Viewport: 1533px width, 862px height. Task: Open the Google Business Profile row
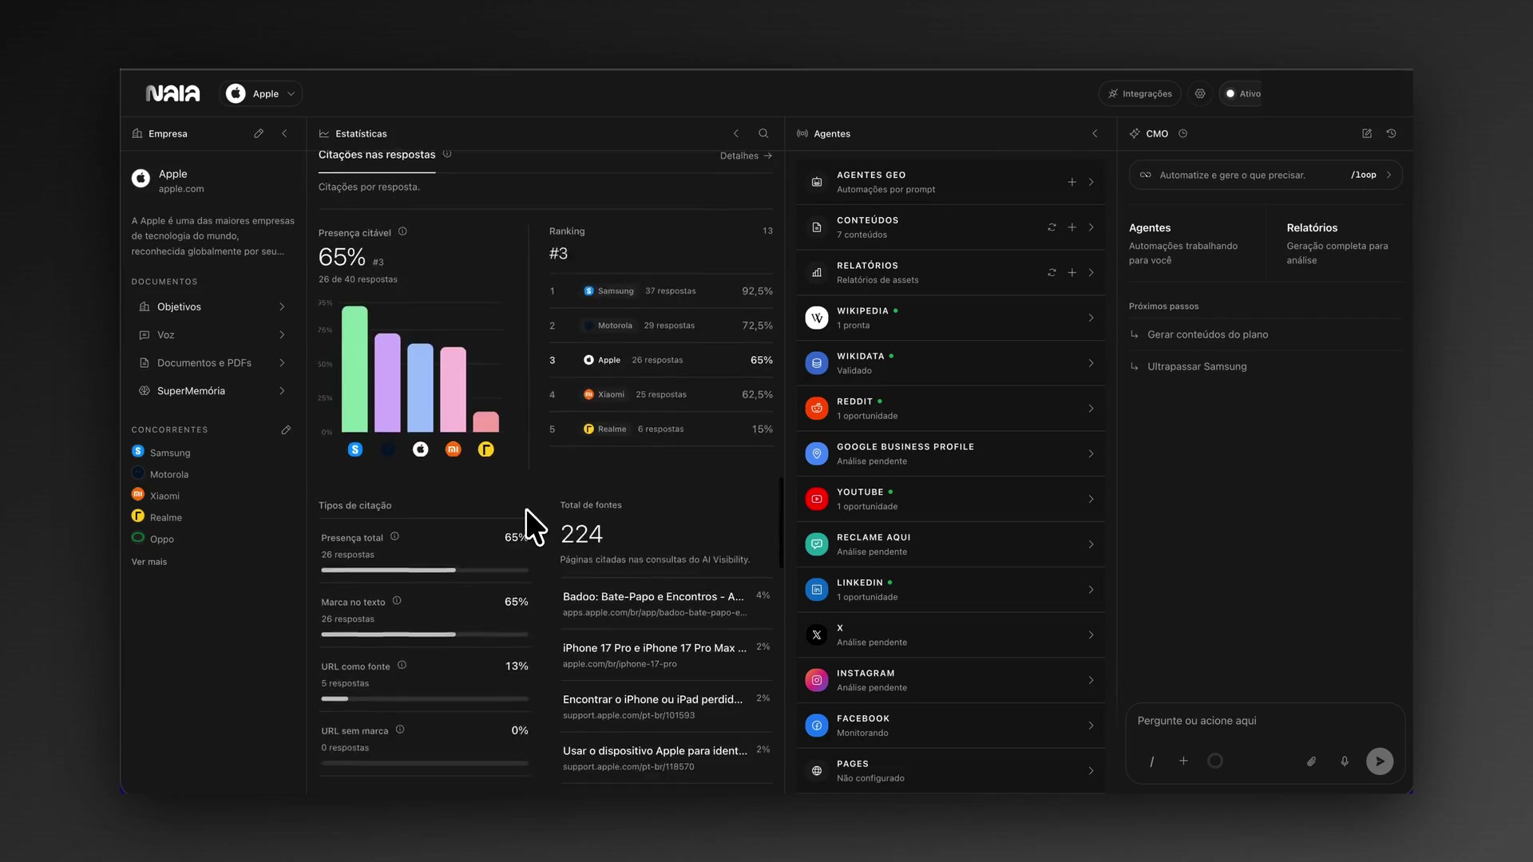[x=951, y=454]
